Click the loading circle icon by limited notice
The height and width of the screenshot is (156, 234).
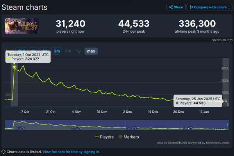pyautogui.click(x=4, y=152)
